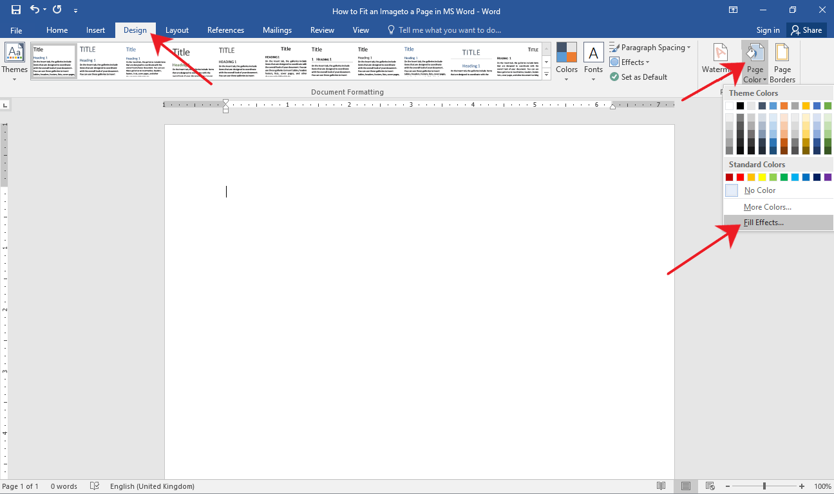
Task: Open proofing check icon in status bar
Action: 94,486
